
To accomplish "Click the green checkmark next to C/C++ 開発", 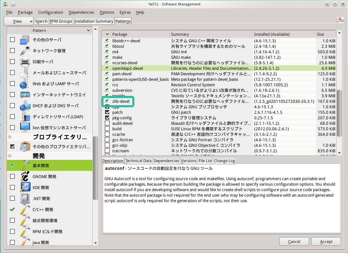I will click(12, 209).
